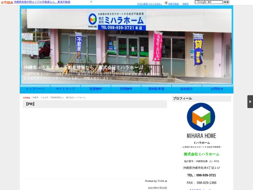
Task: Open the 売買物件 navigation tab
Action: click(x=126, y=89)
